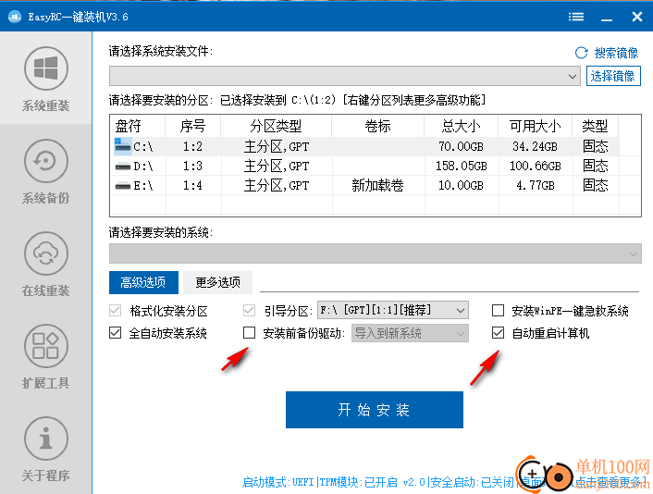Click the 158.05GB total size cell

(461, 166)
